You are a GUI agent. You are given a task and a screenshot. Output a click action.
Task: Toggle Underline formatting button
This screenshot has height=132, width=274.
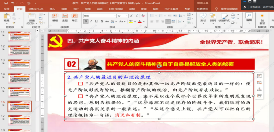click(x=96, y=21)
